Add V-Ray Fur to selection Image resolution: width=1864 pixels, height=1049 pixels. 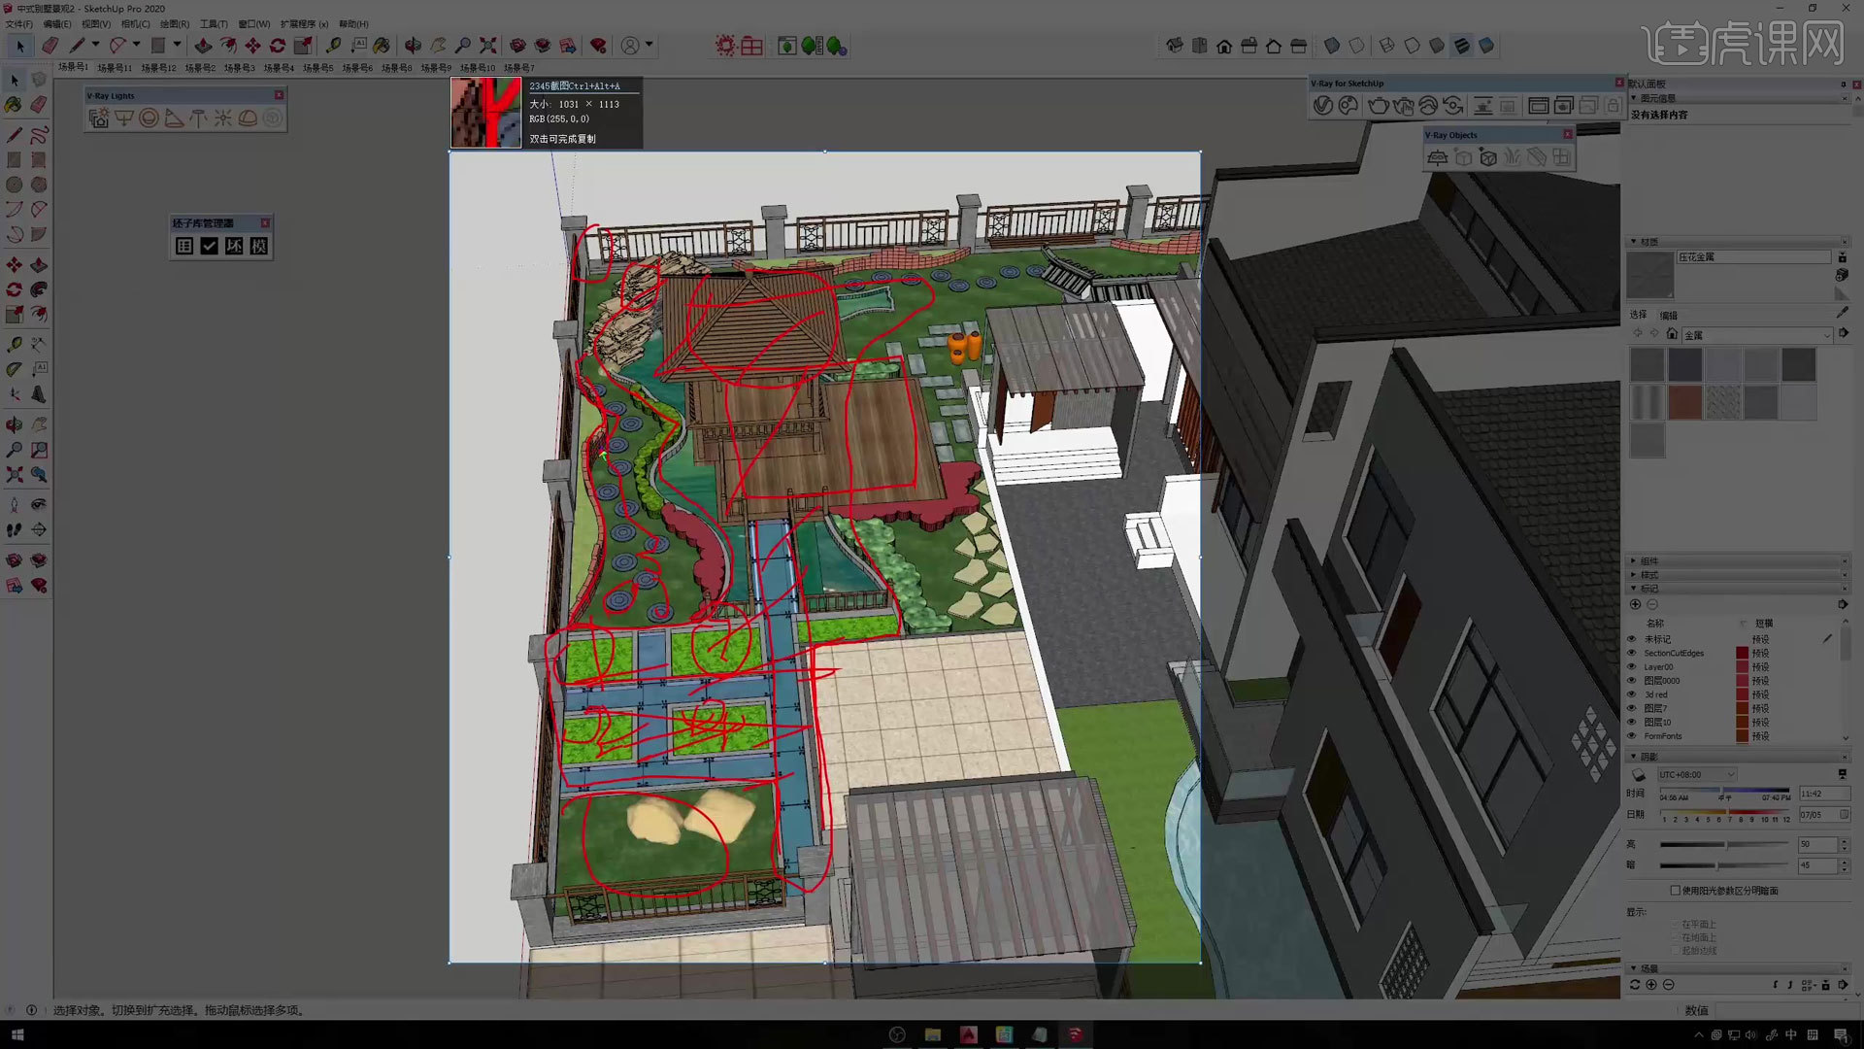[1513, 157]
